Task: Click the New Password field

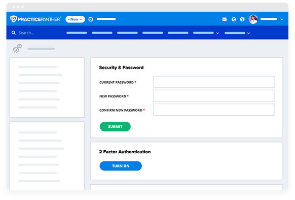Action: [214, 96]
